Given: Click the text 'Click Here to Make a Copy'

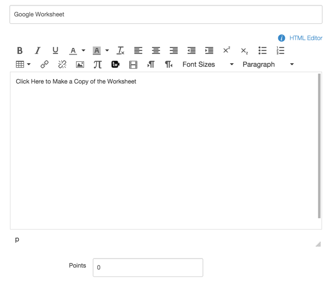Looking at the screenshot, I should 52,81.
